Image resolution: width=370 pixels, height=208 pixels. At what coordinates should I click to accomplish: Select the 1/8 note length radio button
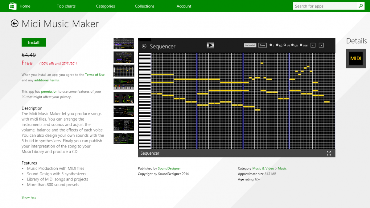pyautogui.click(x=293, y=45)
